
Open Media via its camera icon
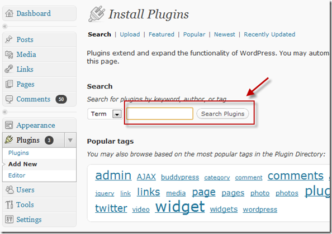point(9,55)
